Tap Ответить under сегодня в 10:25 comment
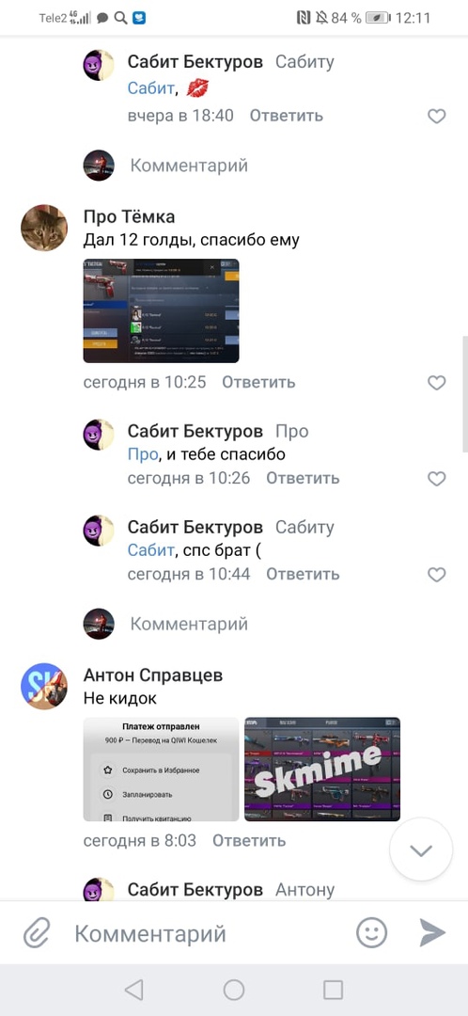Viewport: 468px width, 1016px height. click(x=258, y=382)
